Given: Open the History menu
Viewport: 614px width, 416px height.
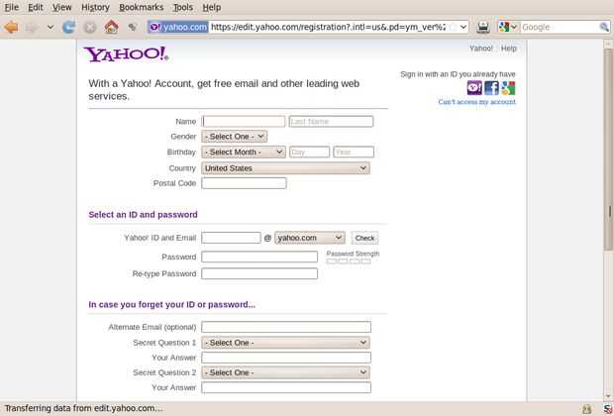Looking at the screenshot, I should pos(95,8).
